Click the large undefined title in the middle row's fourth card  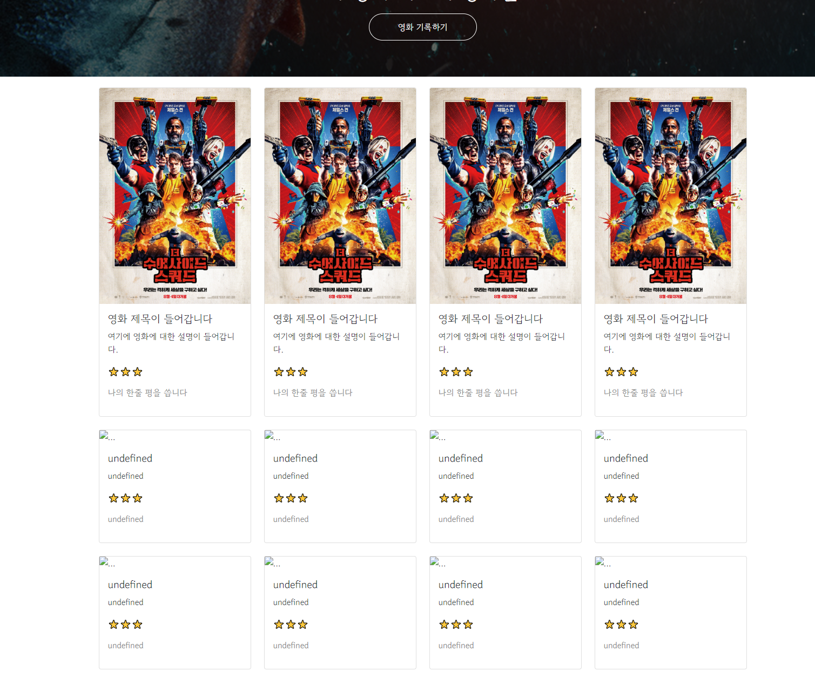(626, 458)
